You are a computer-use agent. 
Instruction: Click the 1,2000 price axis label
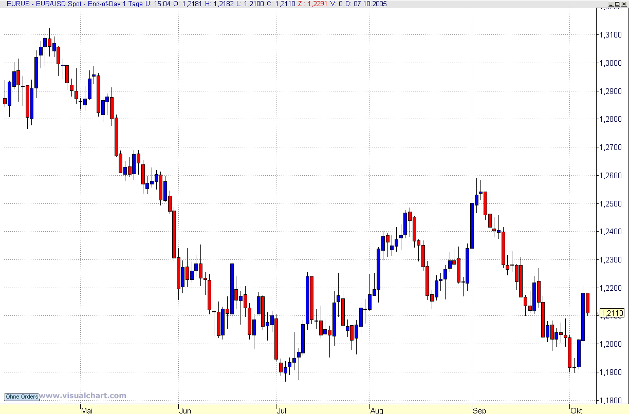(x=610, y=344)
